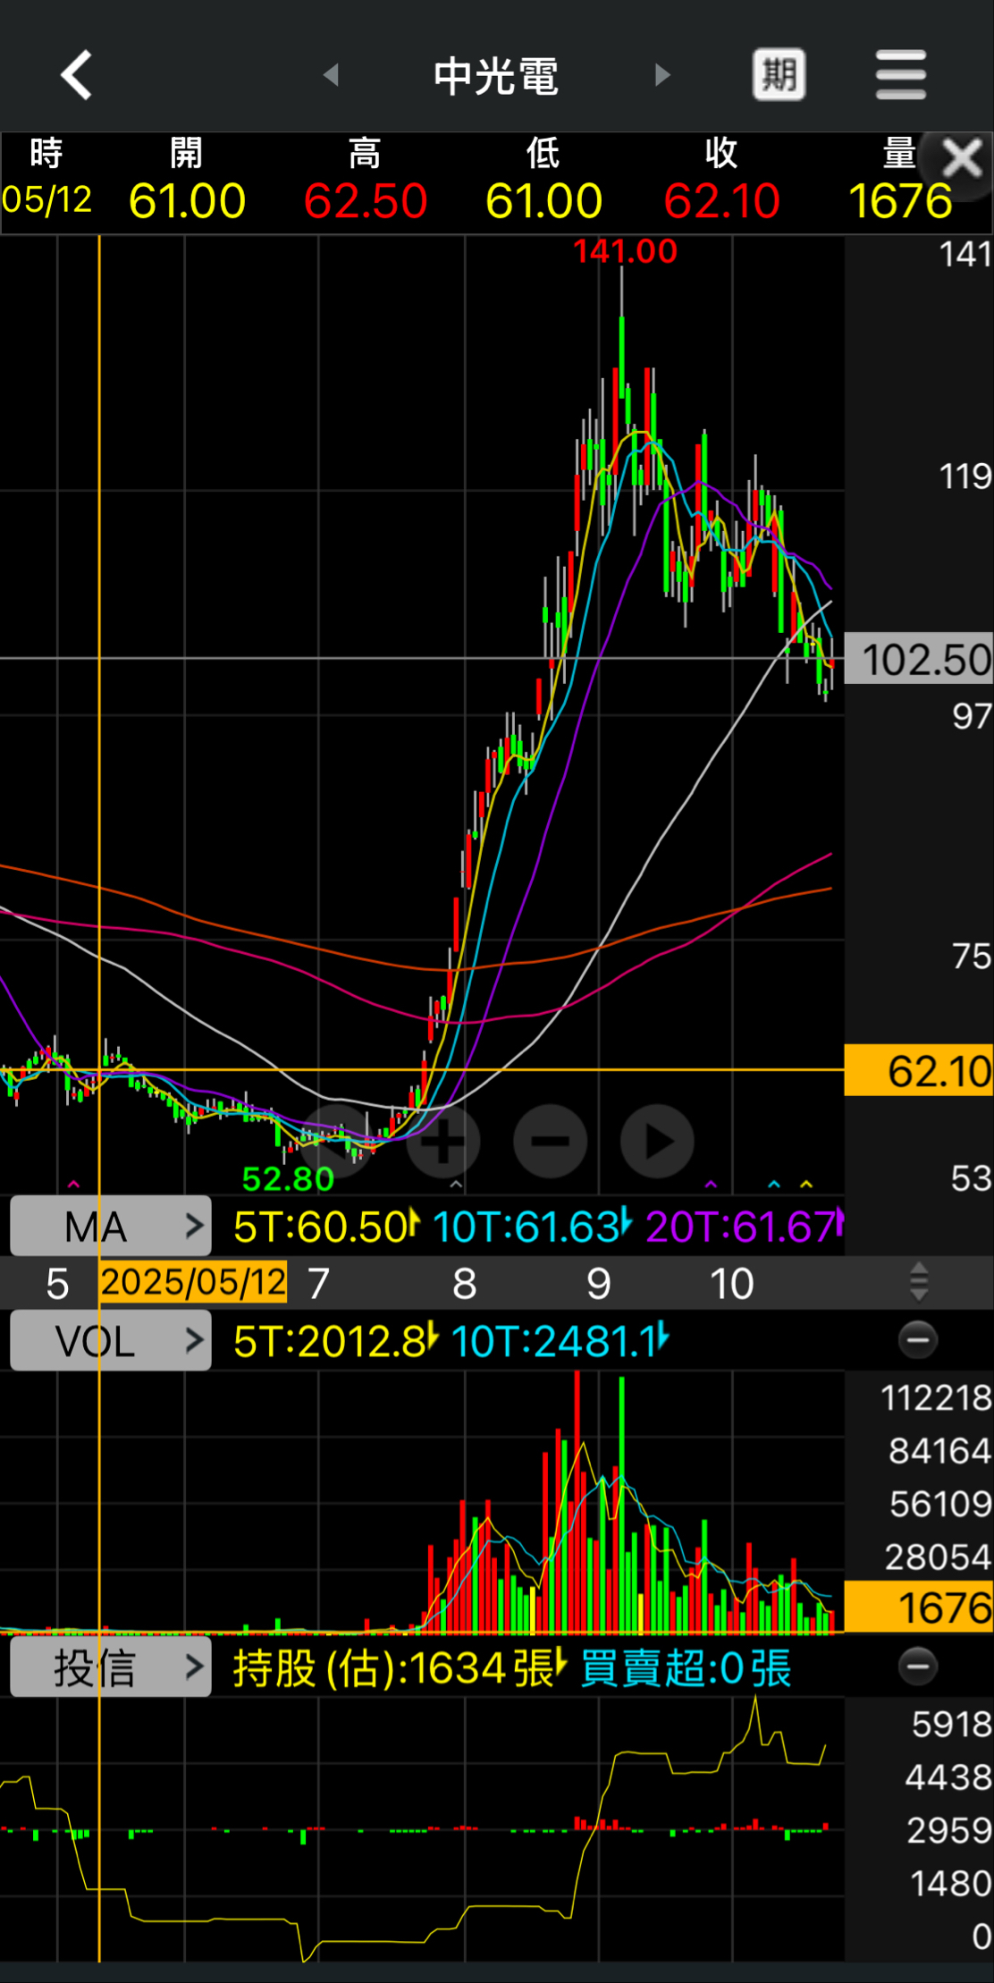Go to next stock with right triangle
Viewport: 994px width, 1983px height.
661,75
